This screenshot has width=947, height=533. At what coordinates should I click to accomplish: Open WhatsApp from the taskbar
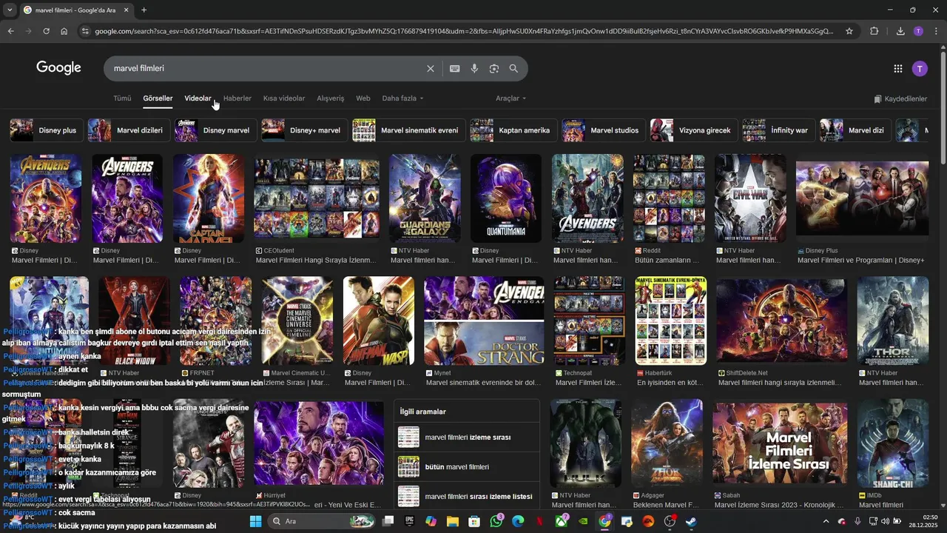pos(496,521)
